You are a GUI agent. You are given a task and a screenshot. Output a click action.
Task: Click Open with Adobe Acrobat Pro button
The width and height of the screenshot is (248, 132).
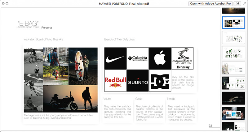click(x=210, y=4)
